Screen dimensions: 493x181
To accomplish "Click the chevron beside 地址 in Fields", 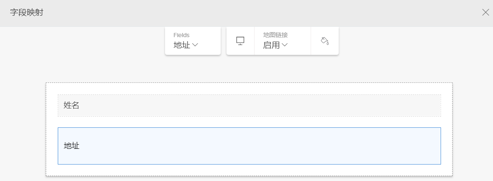I will point(195,45).
